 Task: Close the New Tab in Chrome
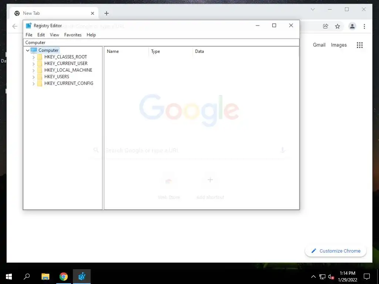92,13
